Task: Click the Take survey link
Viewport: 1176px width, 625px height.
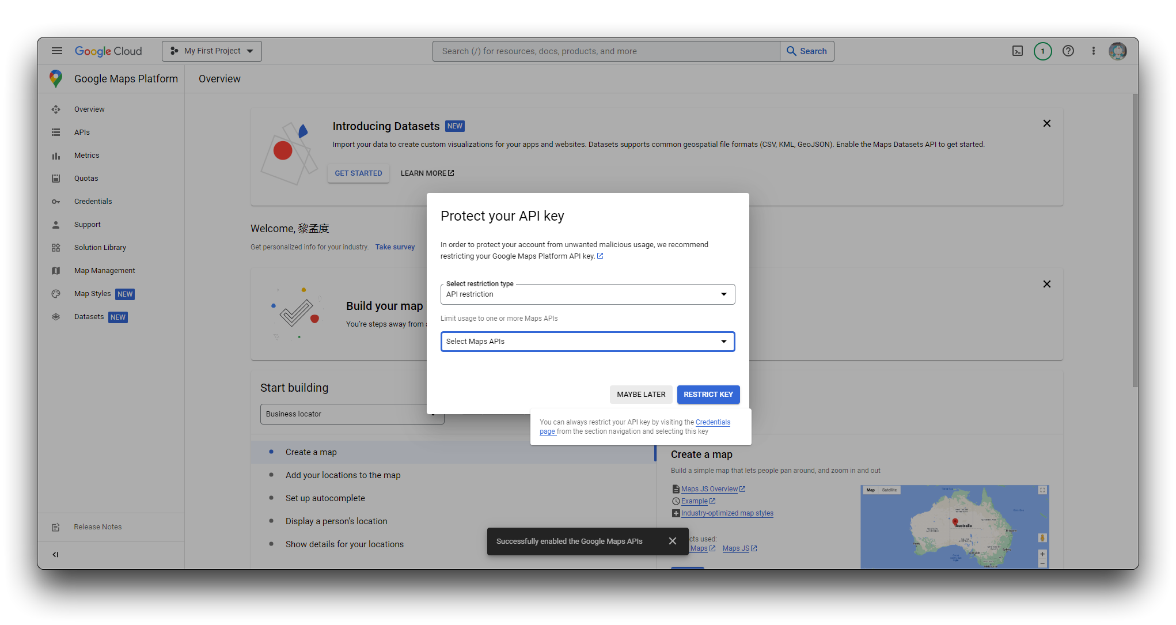Action: (395, 247)
